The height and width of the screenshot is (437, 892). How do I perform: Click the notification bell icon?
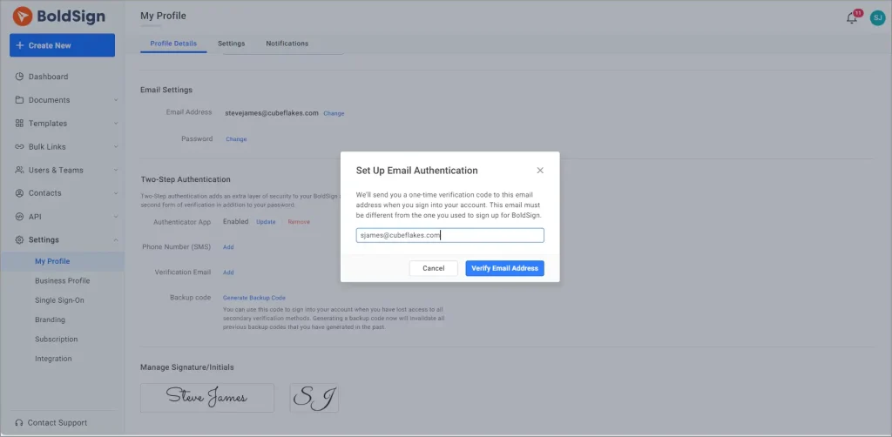(x=852, y=17)
